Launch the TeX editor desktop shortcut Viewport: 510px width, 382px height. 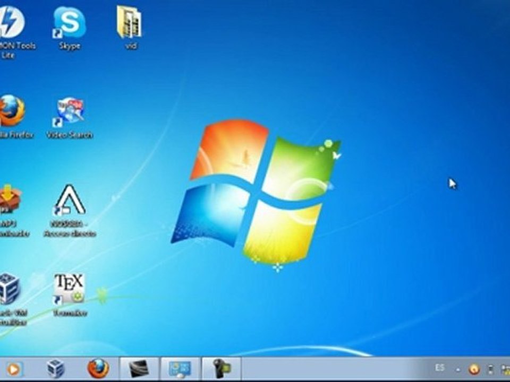coord(69,289)
